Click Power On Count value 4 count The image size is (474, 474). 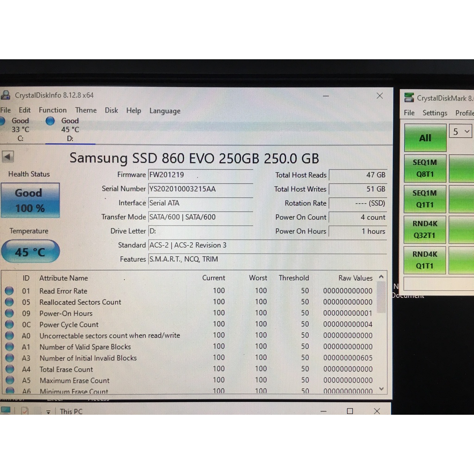pyautogui.click(x=358, y=217)
